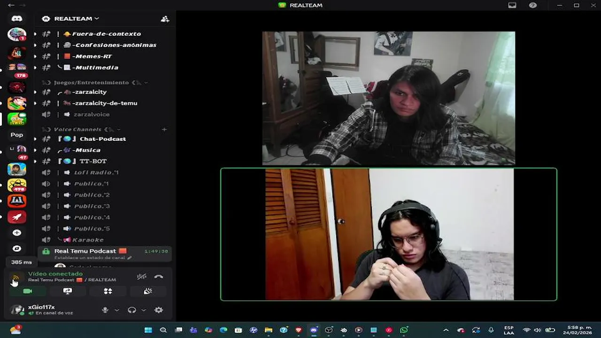Mute the microphone
This screenshot has height=338, width=601.
105,310
